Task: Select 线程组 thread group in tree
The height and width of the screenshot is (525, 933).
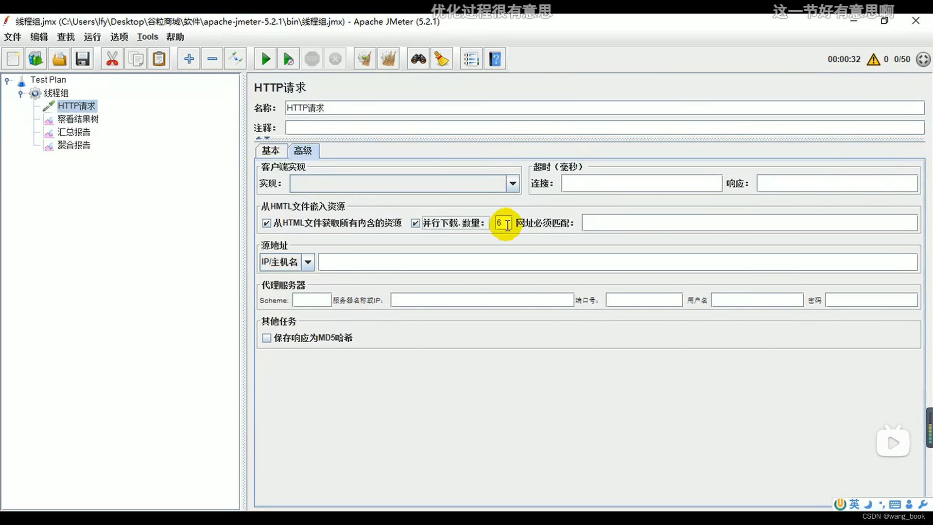Action: click(56, 93)
